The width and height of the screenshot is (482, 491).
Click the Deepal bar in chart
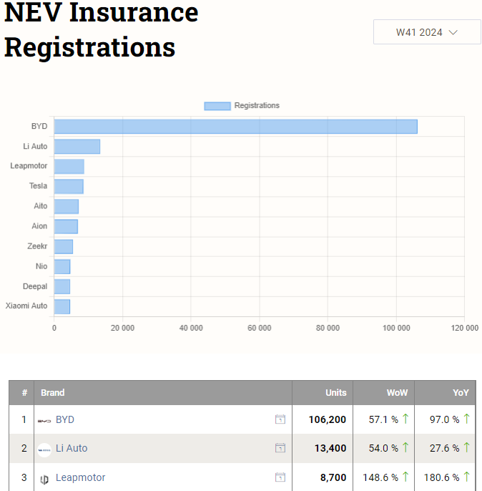62,287
